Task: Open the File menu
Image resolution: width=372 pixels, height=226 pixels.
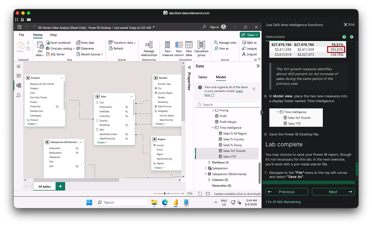Action: click(x=22, y=35)
